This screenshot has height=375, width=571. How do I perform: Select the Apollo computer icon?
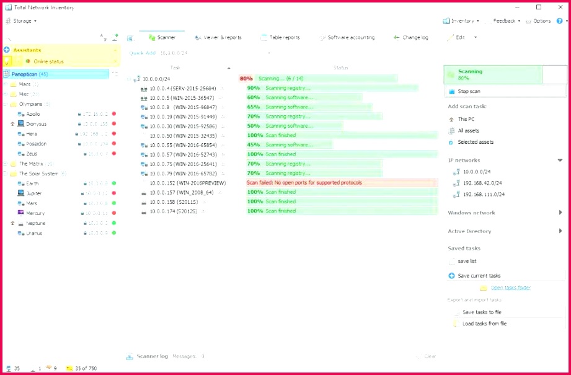coord(21,114)
